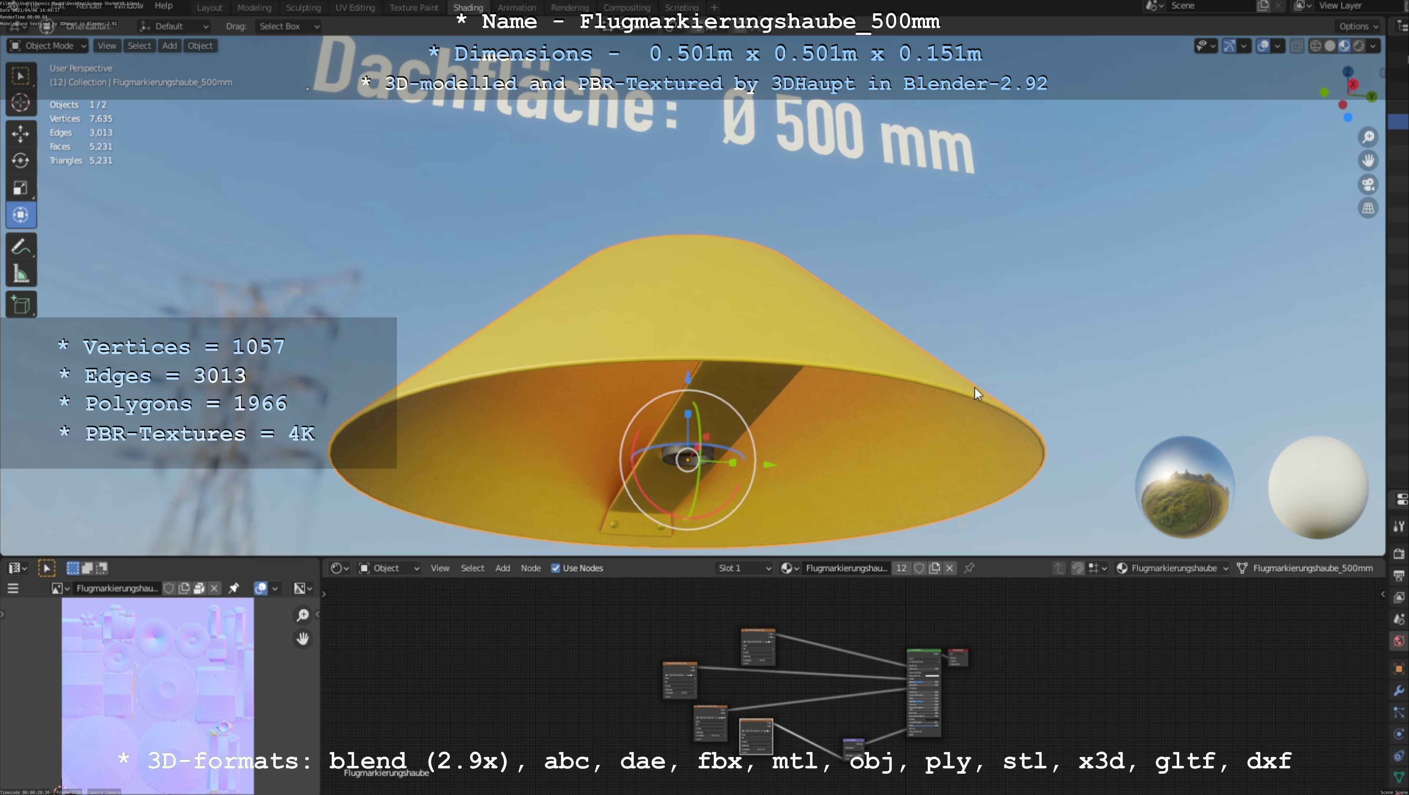Open the World properties tab icon
This screenshot has width=1409, height=795.
(x=1399, y=641)
